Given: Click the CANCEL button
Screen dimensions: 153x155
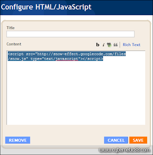Looking at the screenshot, I should coord(116,140).
